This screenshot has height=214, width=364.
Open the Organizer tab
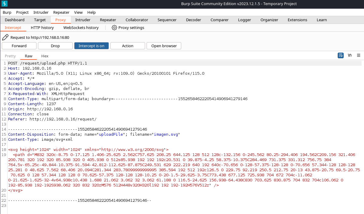coord(269,20)
